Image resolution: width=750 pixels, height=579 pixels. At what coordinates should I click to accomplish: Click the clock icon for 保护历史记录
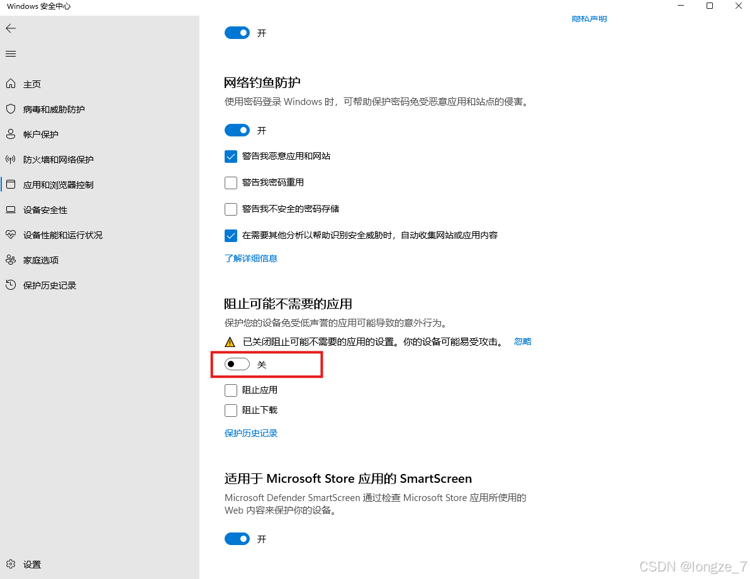(x=11, y=285)
